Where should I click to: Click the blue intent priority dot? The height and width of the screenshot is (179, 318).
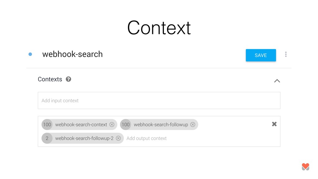click(x=30, y=54)
